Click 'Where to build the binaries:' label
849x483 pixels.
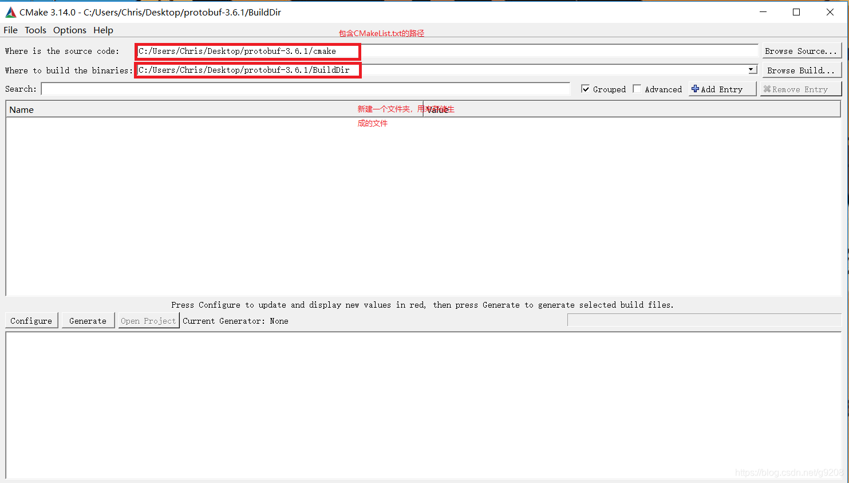(69, 70)
